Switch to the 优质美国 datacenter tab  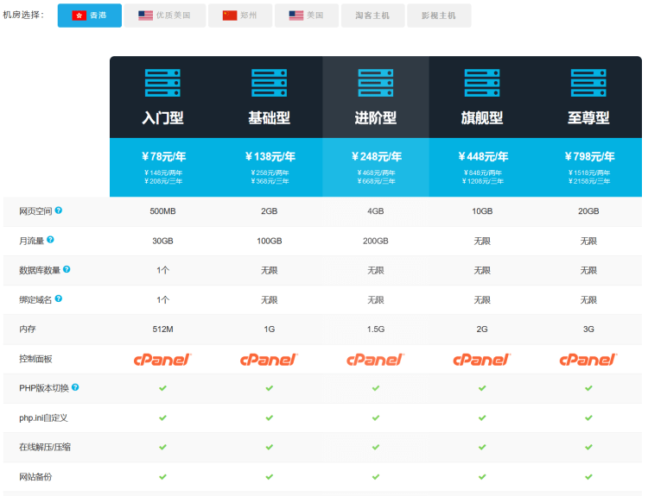[165, 16]
